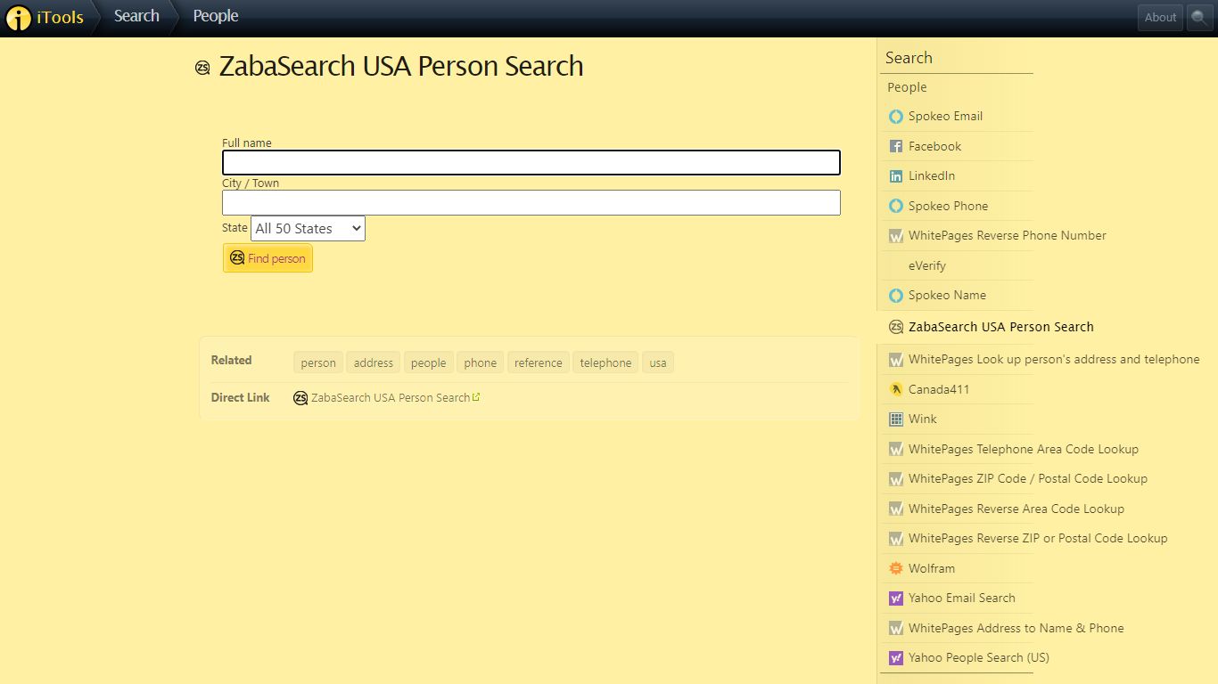This screenshot has width=1218, height=684.
Task: Click the Canada411 icon in sidebar
Action: click(896, 390)
